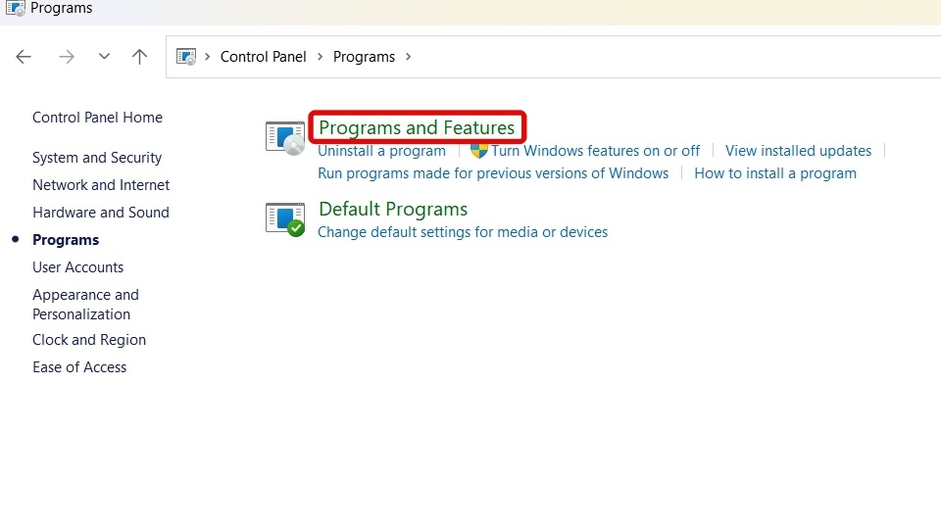Open Network and Internet category
Image resolution: width=941 pixels, height=529 pixels.
pyautogui.click(x=101, y=185)
